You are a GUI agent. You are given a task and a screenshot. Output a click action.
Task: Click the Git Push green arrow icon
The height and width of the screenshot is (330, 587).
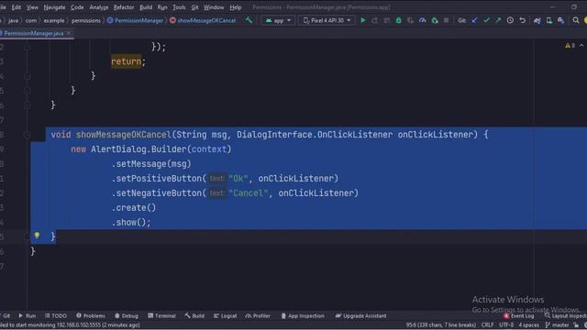coord(498,20)
